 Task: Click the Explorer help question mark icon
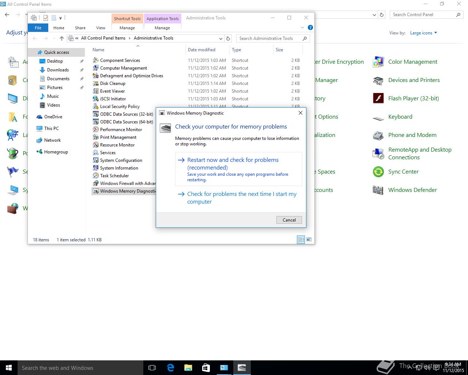310,27
